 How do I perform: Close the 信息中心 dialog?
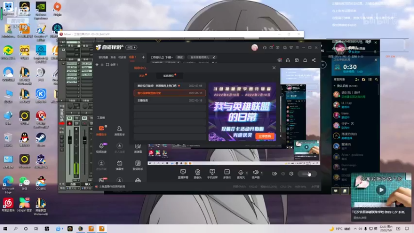pyautogui.click(x=274, y=68)
